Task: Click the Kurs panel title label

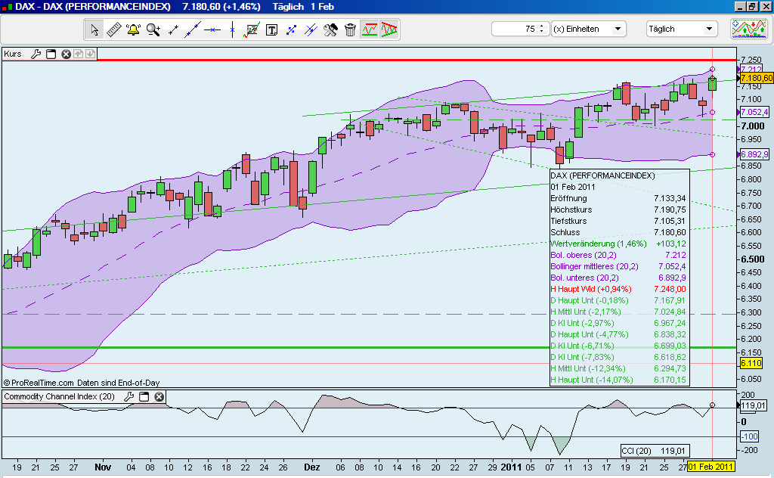Action: [12, 54]
